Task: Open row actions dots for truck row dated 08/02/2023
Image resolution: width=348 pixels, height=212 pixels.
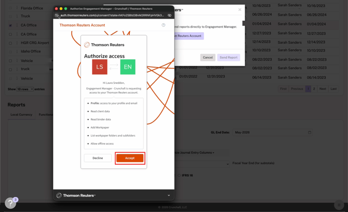Action: 17,69
